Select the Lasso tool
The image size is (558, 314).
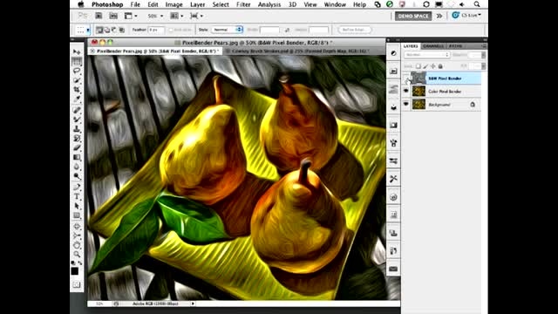click(x=77, y=71)
